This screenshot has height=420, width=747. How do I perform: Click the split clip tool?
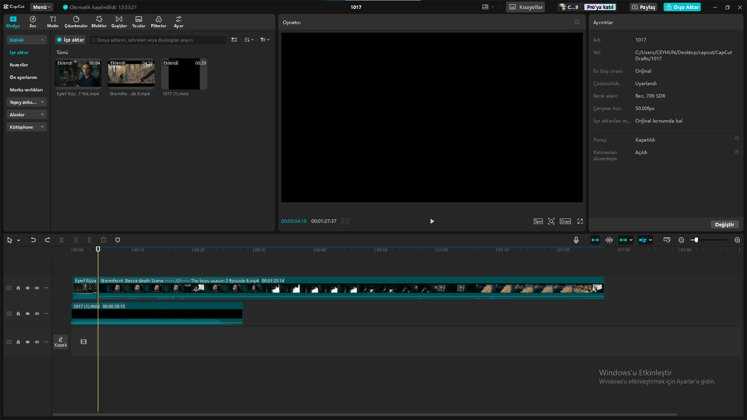[61, 240]
